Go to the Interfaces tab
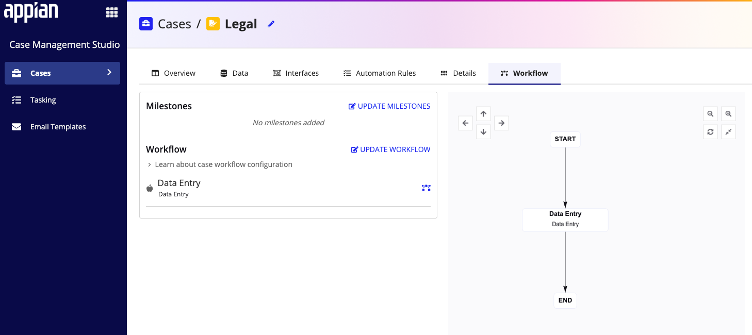 (x=296, y=73)
